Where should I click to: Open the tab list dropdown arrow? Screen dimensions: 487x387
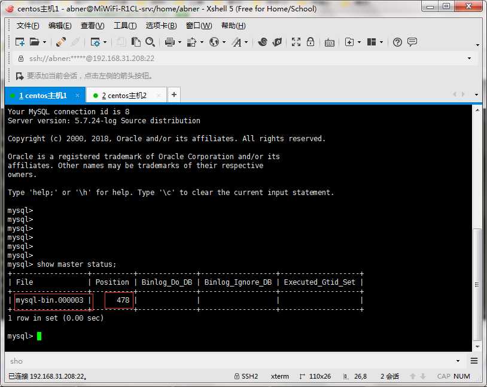pos(476,95)
